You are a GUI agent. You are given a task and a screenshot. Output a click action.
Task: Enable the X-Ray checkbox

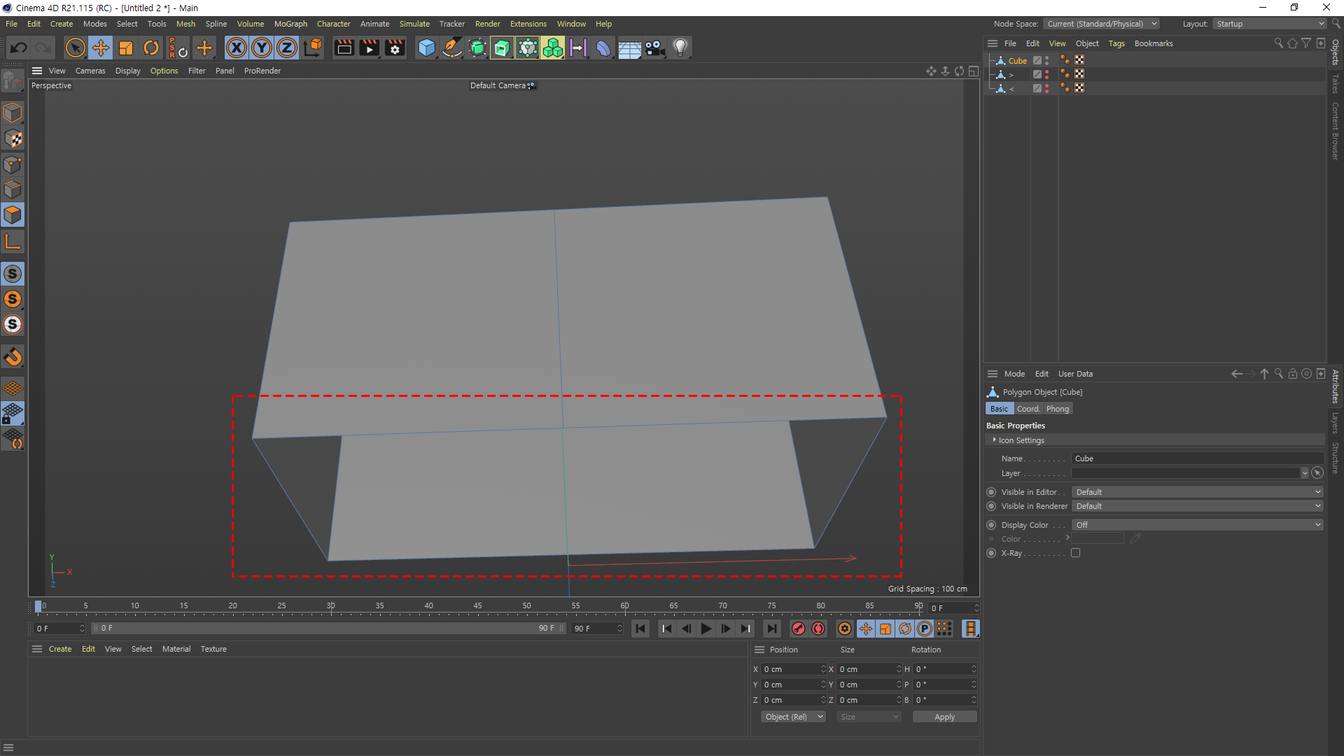point(1075,553)
